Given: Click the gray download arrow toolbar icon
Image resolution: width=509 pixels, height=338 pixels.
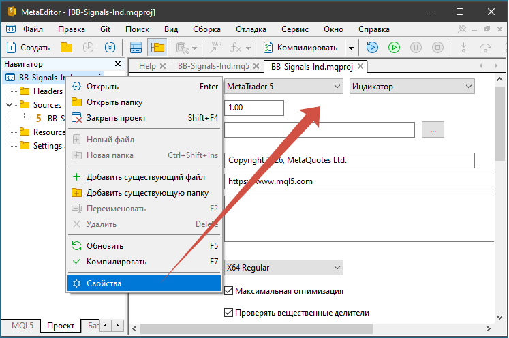Looking at the screenshot, I should coord(88,48).
